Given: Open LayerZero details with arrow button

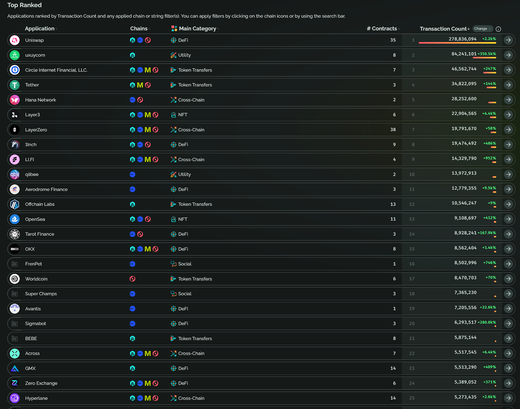Looking at the screenshot, I should tap(508, 130).
